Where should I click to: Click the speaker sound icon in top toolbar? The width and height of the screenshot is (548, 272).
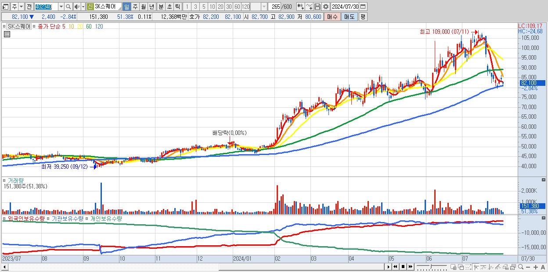(76, 7)
